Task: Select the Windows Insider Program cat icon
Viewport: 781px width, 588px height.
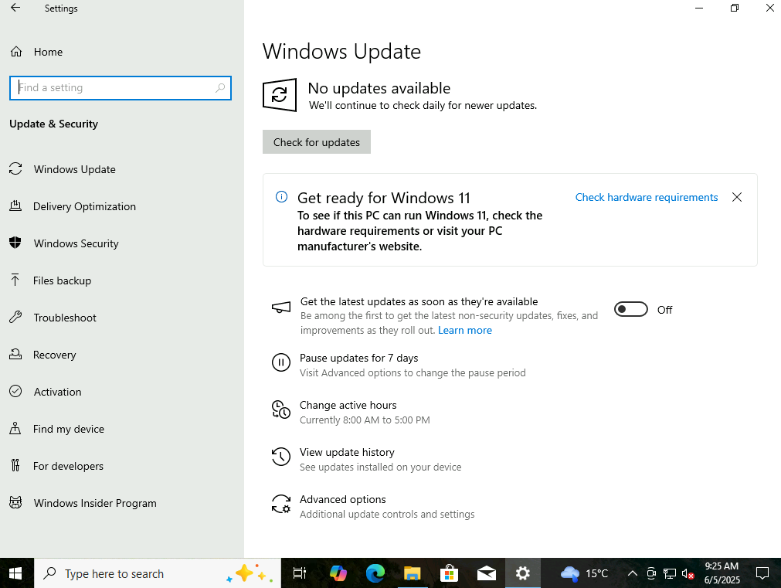Action: pos(15,502)
